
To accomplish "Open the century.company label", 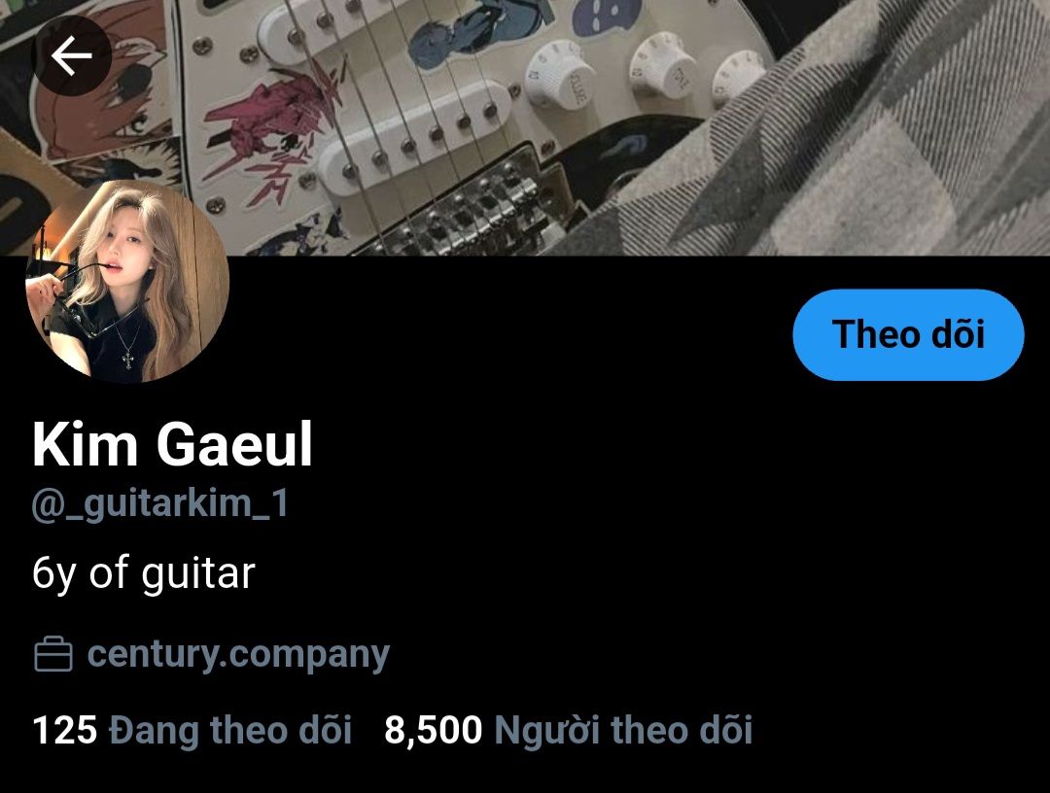I will [238, 654].
